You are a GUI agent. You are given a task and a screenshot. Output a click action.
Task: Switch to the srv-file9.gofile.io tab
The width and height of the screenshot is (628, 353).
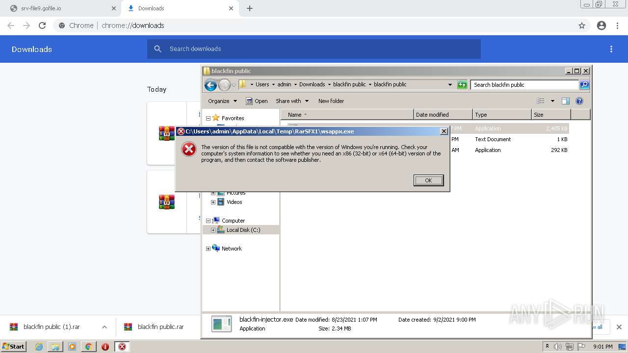[61, 8]
